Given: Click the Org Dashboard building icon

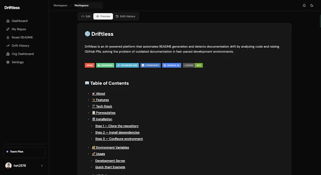Looking at the screenshot, I should pos(8,54).
